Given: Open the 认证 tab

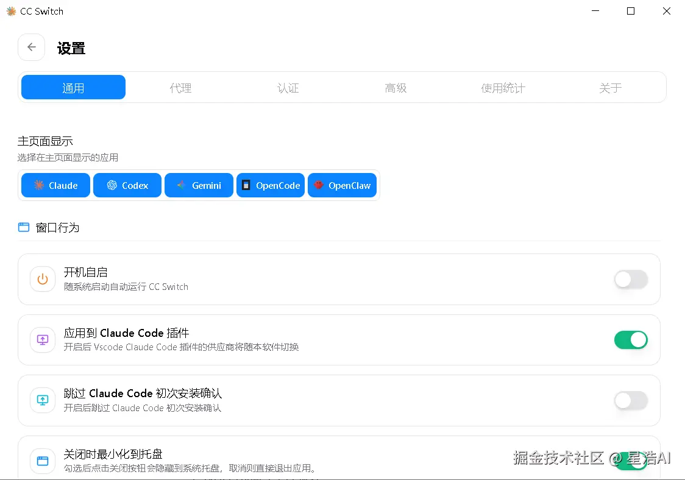Looking at the screenshot, I should click(288, 88).
